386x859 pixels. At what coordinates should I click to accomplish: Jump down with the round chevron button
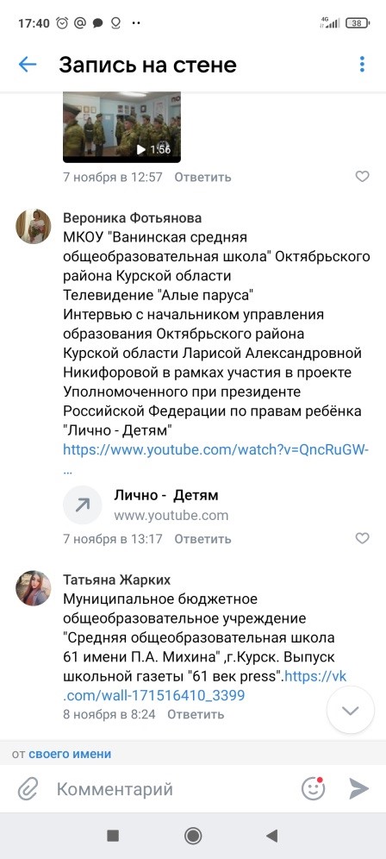[351, 710]
